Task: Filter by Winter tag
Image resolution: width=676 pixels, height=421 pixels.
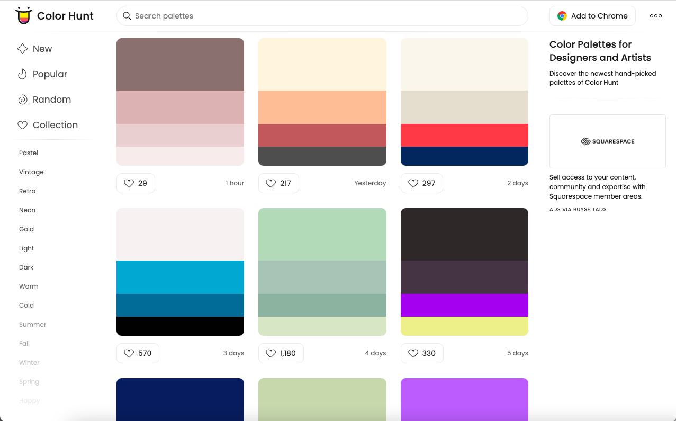Action: [x=29, y=363]
